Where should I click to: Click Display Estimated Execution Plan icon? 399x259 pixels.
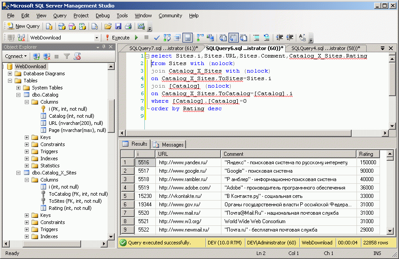click(167, 38)
